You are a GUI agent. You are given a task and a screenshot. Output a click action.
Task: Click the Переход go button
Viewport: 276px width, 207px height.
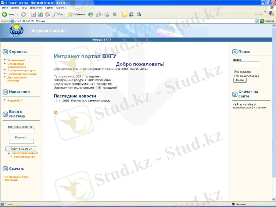(267, 21)
